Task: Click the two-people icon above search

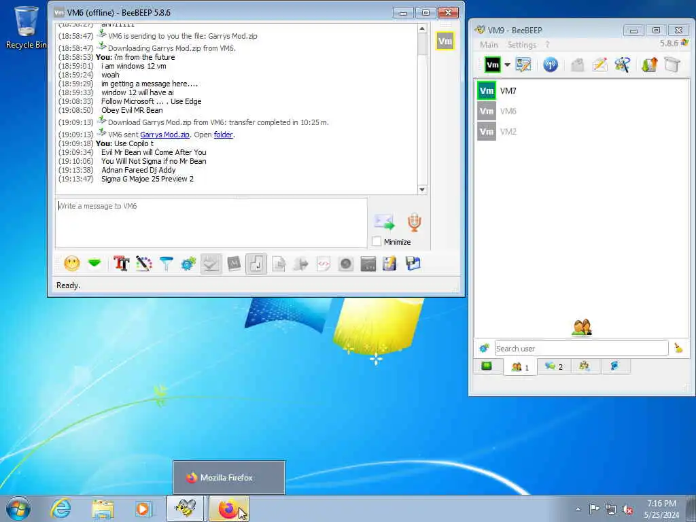Action: [x=582, y=328]
